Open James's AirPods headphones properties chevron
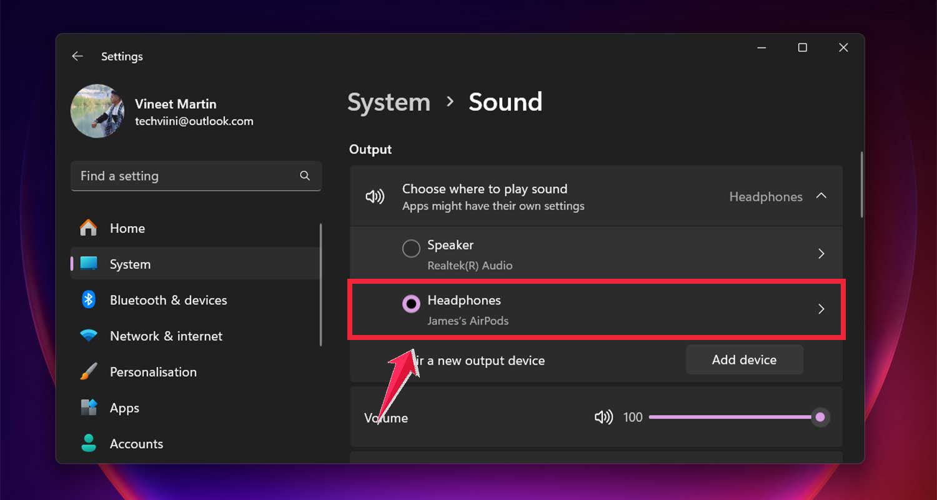The image size is (937, 500). point(821,309)
